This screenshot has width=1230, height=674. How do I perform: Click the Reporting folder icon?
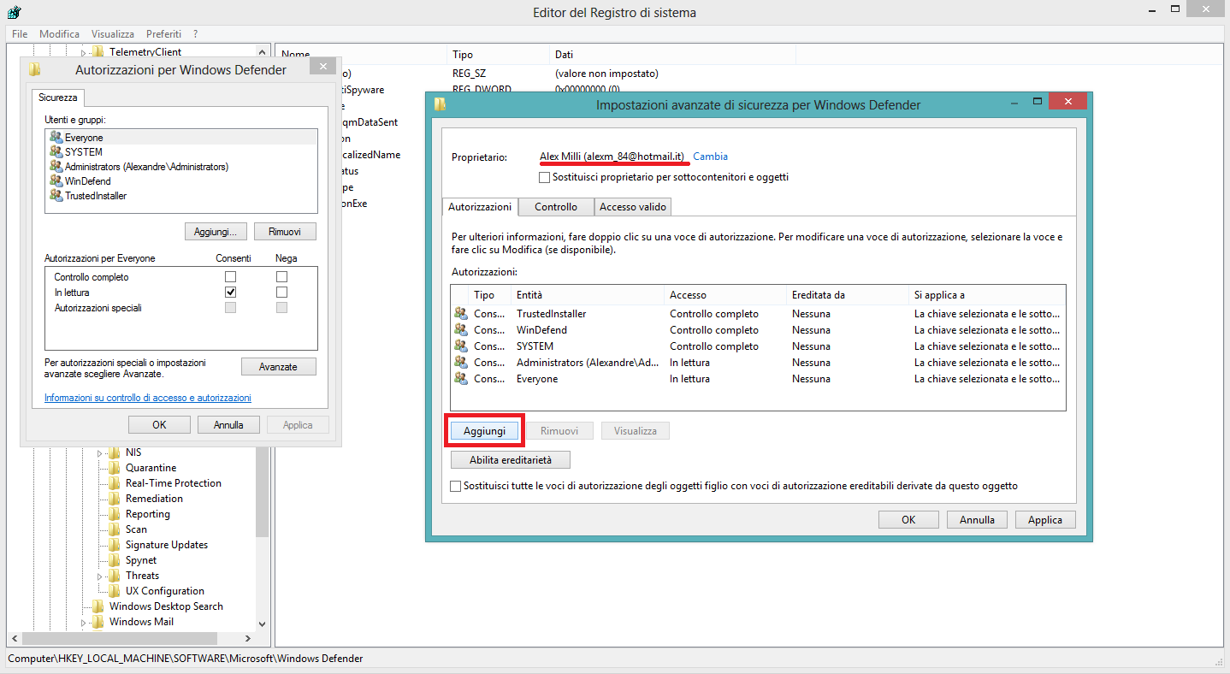115,514
